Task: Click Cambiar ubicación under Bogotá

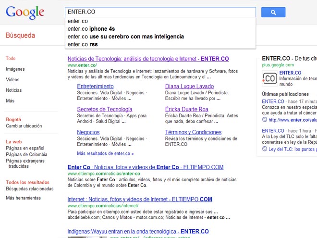Action: point(24,126)
